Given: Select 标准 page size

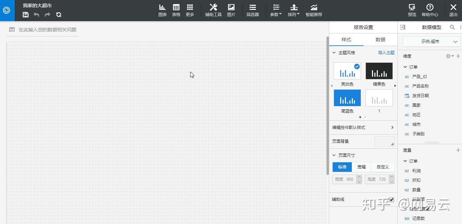Looking at the screenshot, I should coord(342,167).
